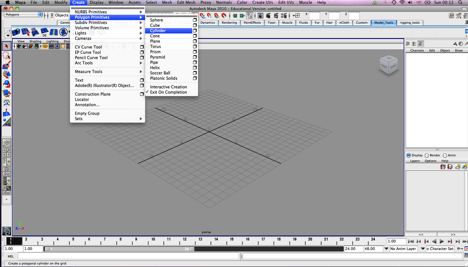Expand the Measure Tools submenu
The width and height of the screenshot is (468, 267).
(88, 71)
